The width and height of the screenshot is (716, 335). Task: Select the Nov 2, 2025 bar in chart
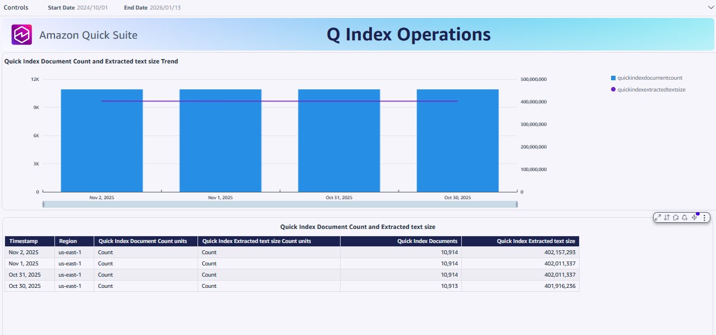coord(102,140)
